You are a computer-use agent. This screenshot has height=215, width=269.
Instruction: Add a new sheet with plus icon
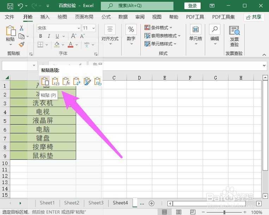pos(152,203)
